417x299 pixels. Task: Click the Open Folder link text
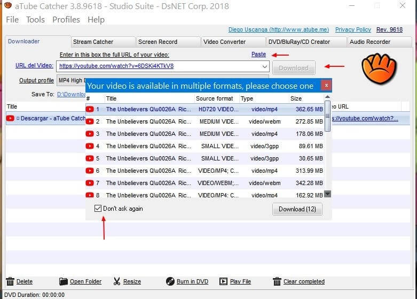pos(85,282)
